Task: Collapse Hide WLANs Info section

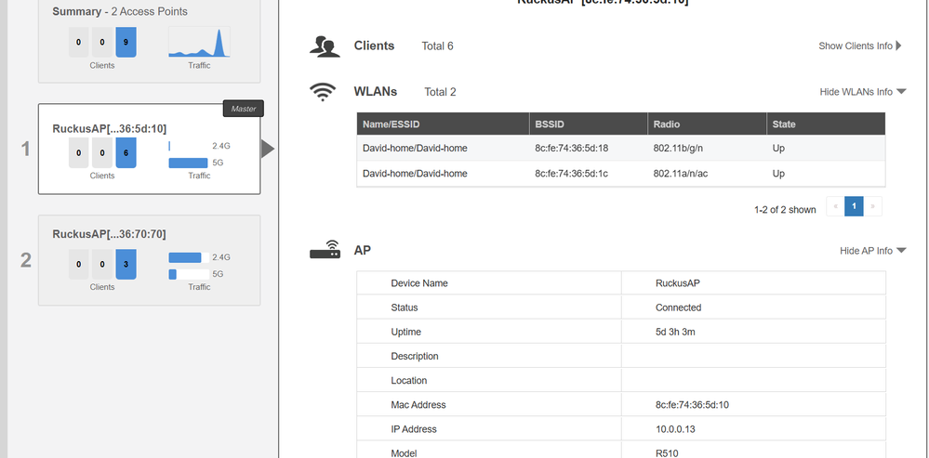Action: (x=862, y=92)
